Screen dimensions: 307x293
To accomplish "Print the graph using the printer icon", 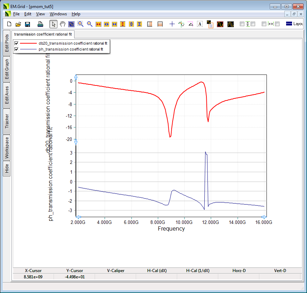I will 40,24.
